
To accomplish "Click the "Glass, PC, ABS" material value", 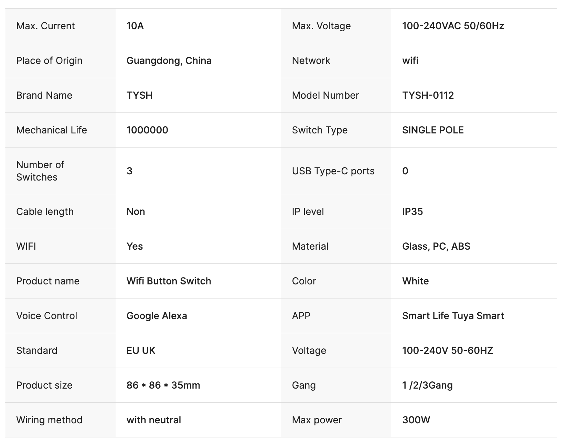I will (x=436, y=246).
